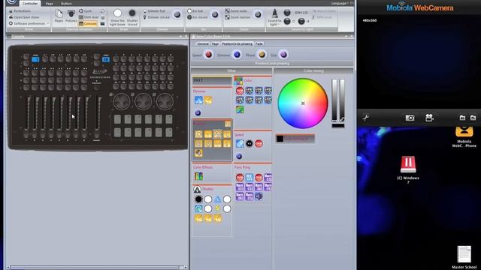This screenshot has height=270, width=481.
Task: Click the center of the color wheel
Action: [x=303, y=103]
